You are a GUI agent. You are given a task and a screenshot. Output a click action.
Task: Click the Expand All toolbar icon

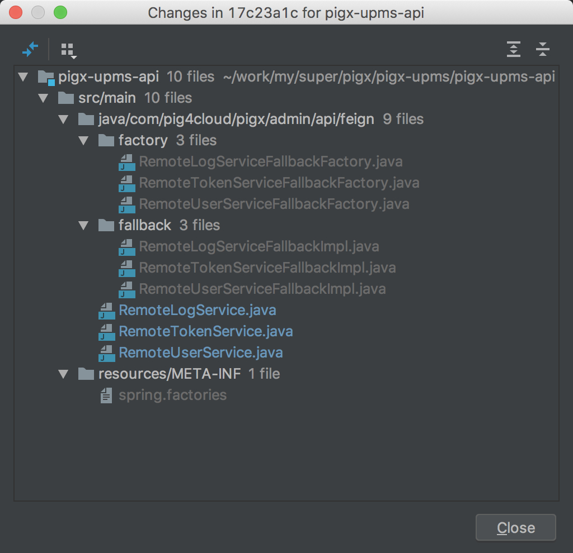514,49
